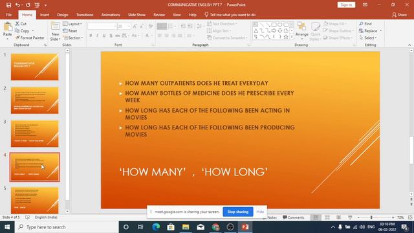This screenshot has height=233, width=414.
Task: Open Text Direction dropdown
Action: pos(222,24)
